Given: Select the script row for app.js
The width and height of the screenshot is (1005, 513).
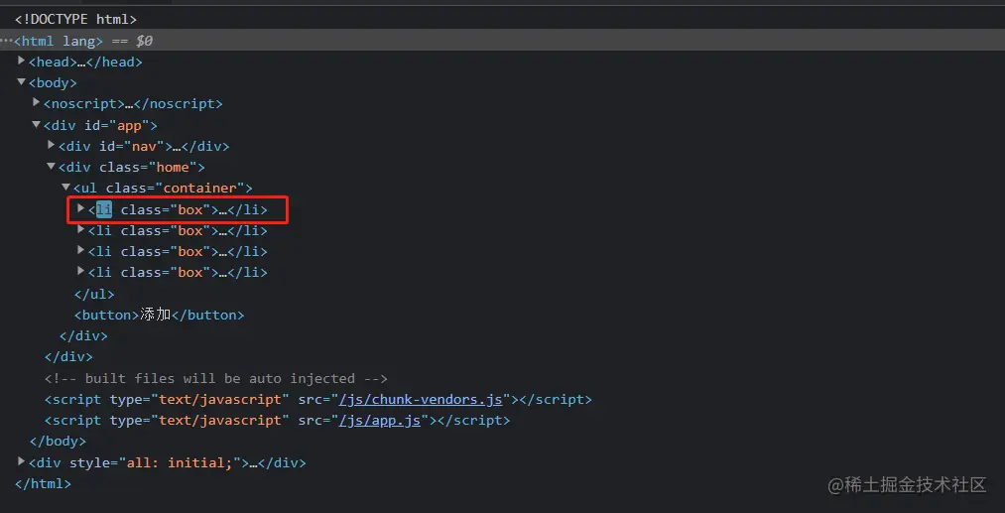Looking at the screenshot, I should (x=277, y=421).
